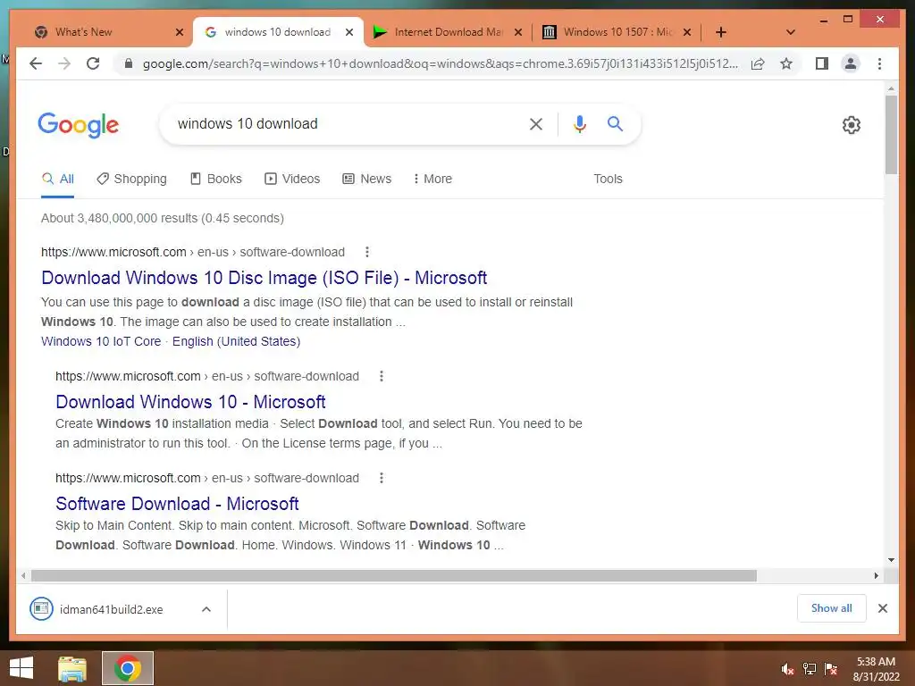Open options for the Disc Image result
The width and height of the screenshot is (915, 686).
click(x=367, y=252)
